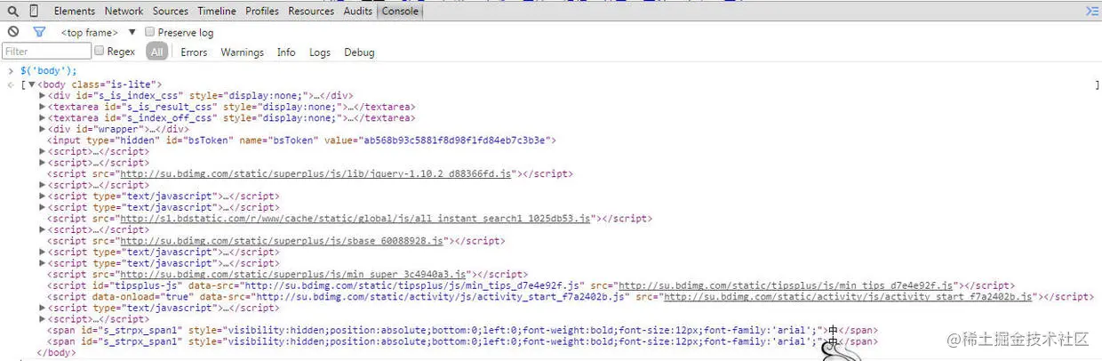1102x361 pixels.
Task: Filter console by Errors
Action: (194, 52)
